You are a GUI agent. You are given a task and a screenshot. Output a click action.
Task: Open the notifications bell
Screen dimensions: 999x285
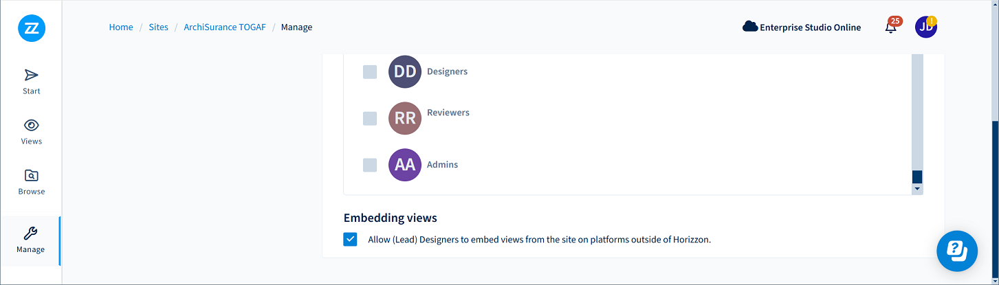click(891, 27)
